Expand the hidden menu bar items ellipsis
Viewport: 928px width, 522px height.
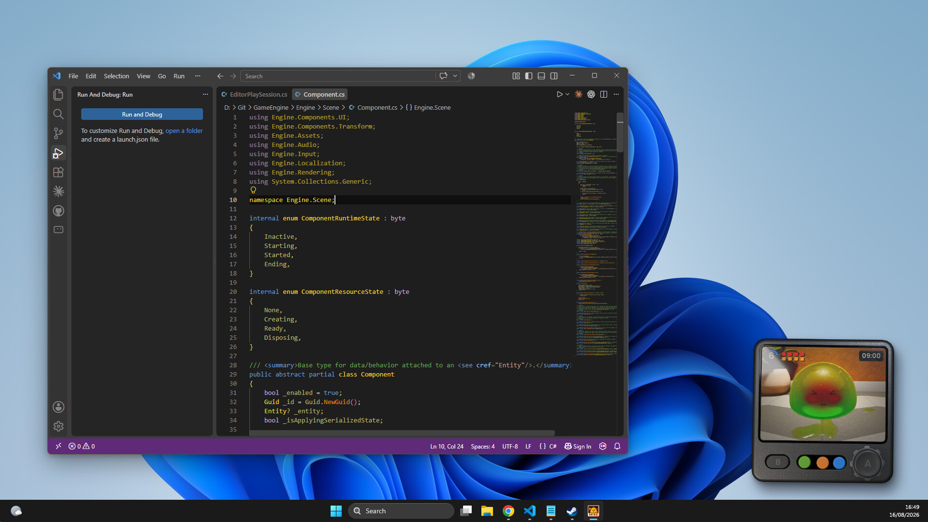197,76
